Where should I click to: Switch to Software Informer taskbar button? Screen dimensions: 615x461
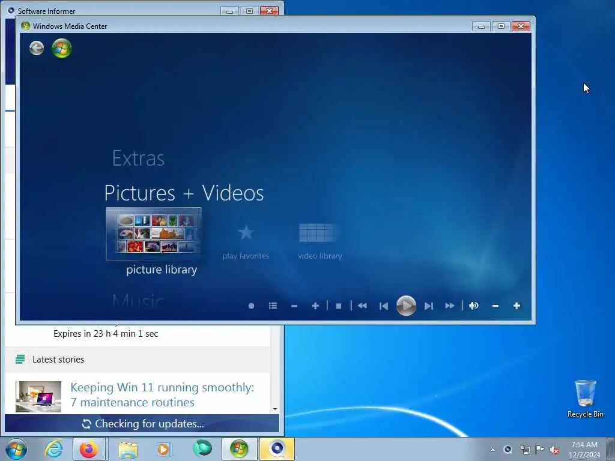point(276,449)
